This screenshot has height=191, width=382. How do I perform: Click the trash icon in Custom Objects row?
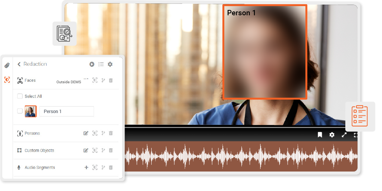111,150
